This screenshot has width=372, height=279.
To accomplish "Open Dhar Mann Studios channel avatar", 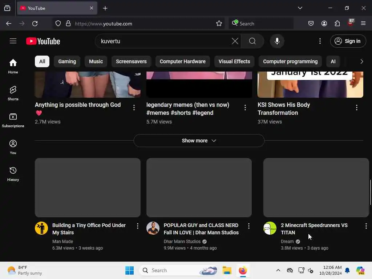I will tap(153, 228).
